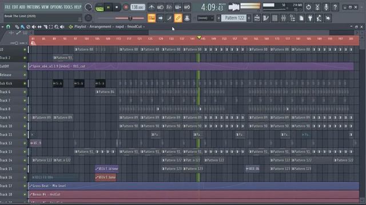Toggle blend recording overdub icon
This screenshot has height=205, width=366.
[178, 7]
